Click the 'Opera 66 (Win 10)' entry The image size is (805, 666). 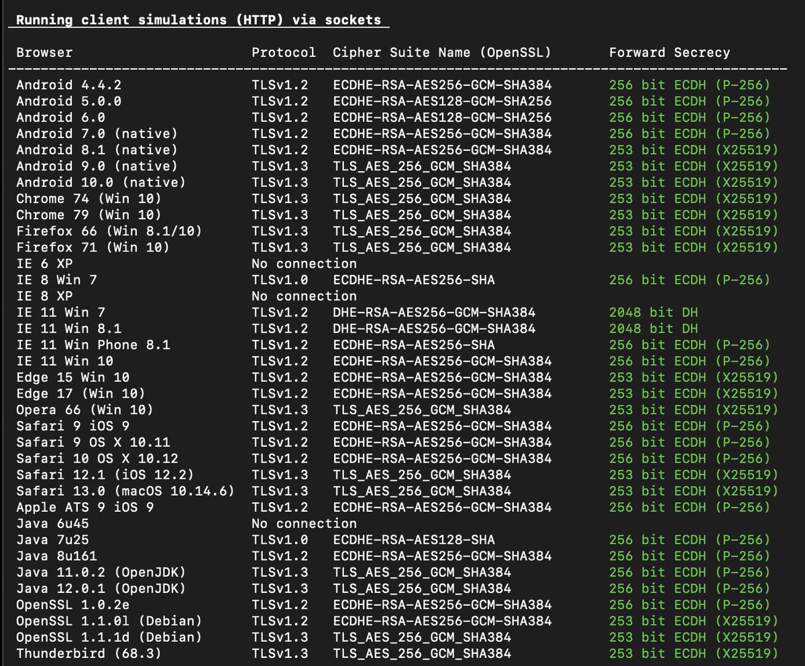coord(85,410)
